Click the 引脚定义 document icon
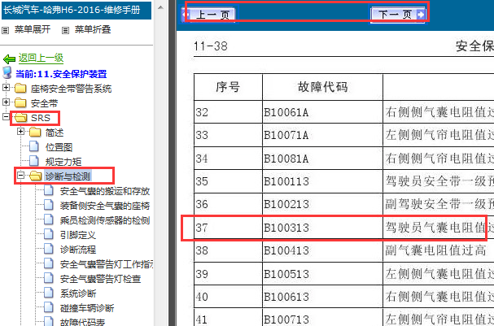Image resolution: width=494 pixels, height=326 pixels. (49, 234)
